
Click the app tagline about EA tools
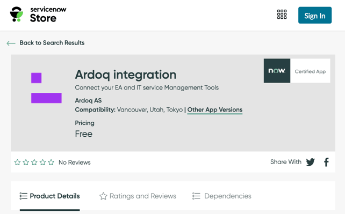click(x=147, y=87)
